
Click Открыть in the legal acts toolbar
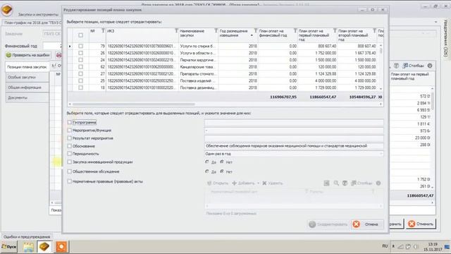(x=218, y=183)
